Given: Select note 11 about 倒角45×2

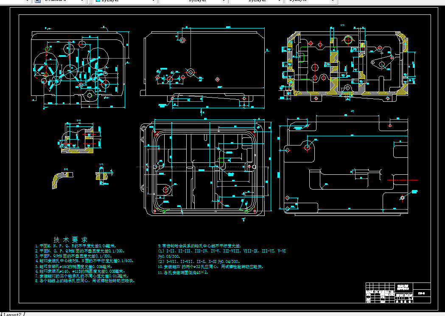Looking at the screenshot, I should click(x=183, y=272).
